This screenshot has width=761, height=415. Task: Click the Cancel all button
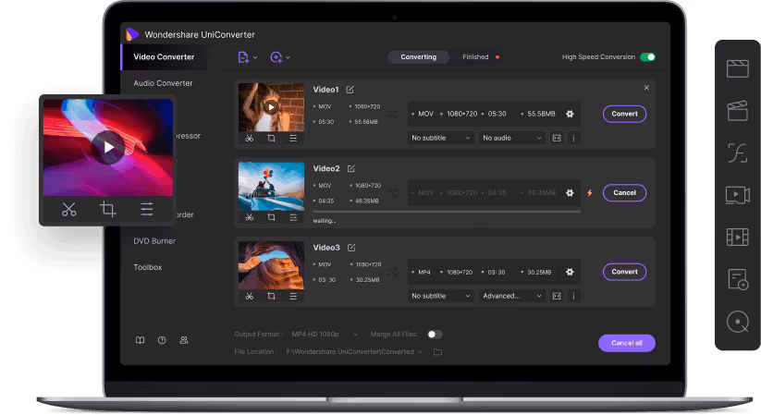pos(626,343)
